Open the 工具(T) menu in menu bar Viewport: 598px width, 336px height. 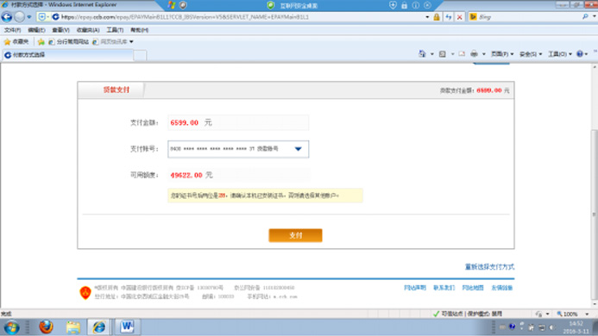pyautogui.click(x=115, y=29)
